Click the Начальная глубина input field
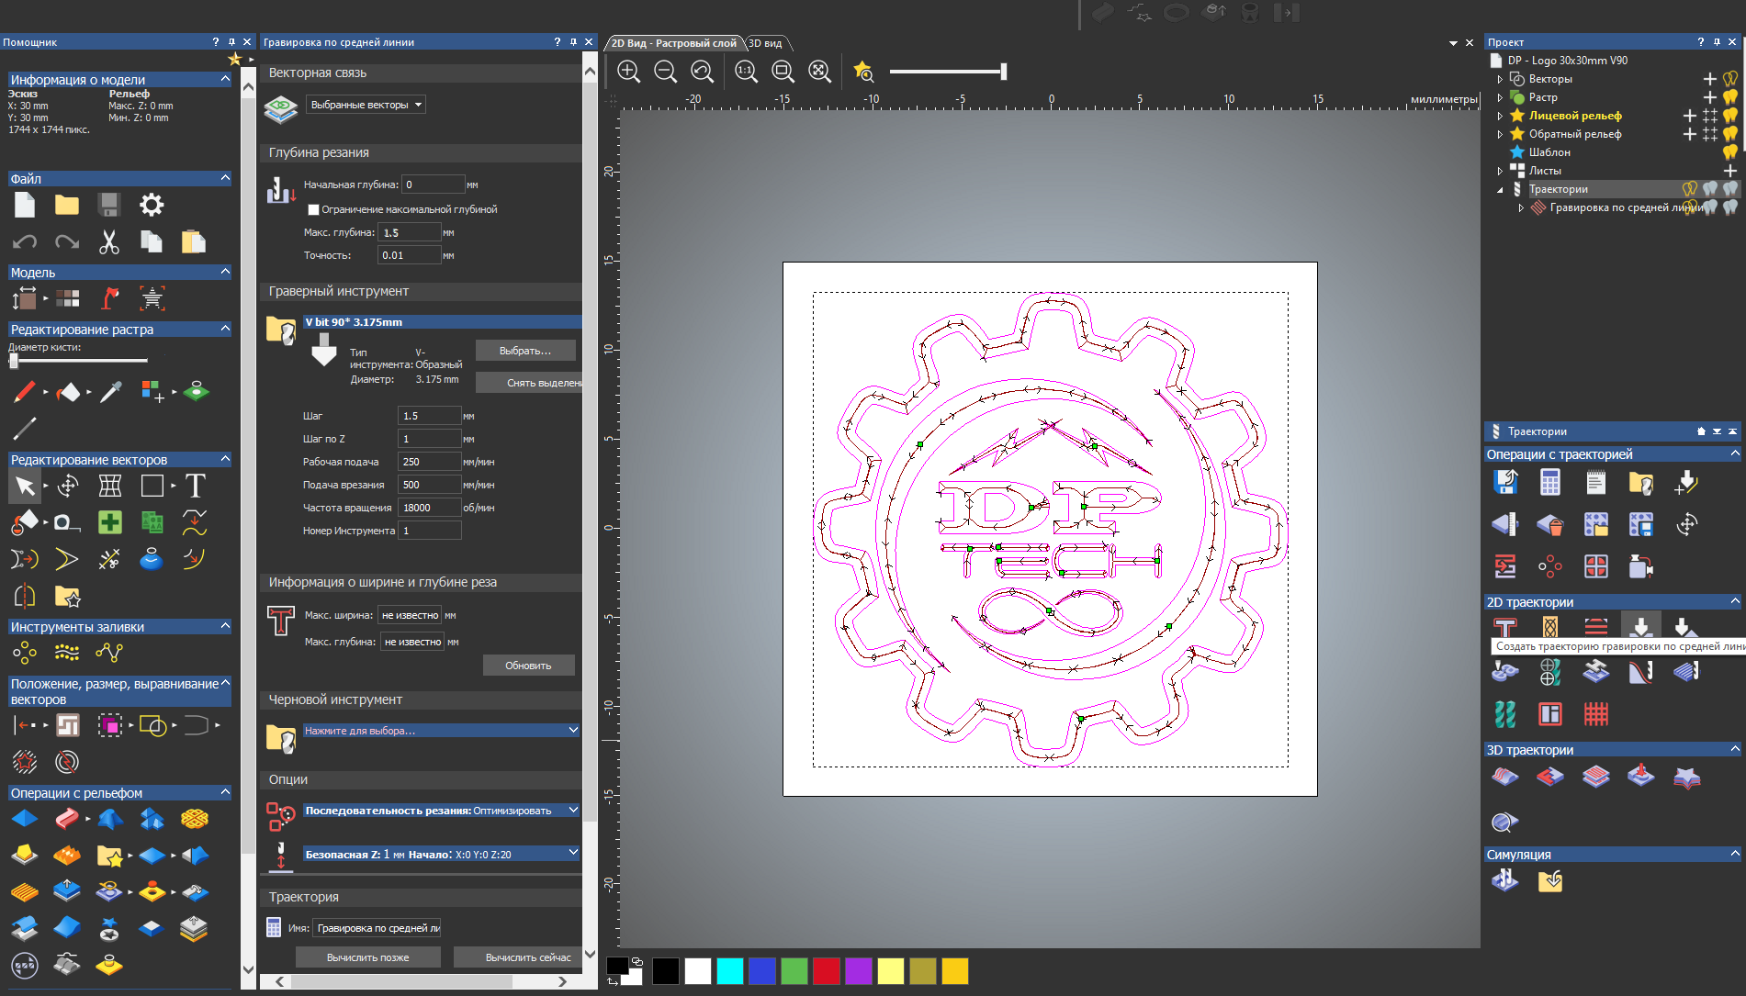Screen dimensions: 1746x996 click(434, 185)
